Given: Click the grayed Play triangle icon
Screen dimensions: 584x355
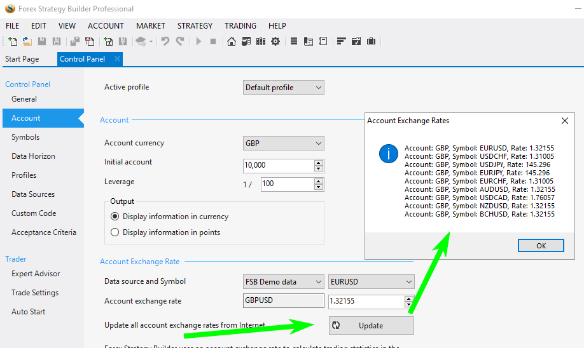Looking at the screenshot, I should [x=198, y=41].
